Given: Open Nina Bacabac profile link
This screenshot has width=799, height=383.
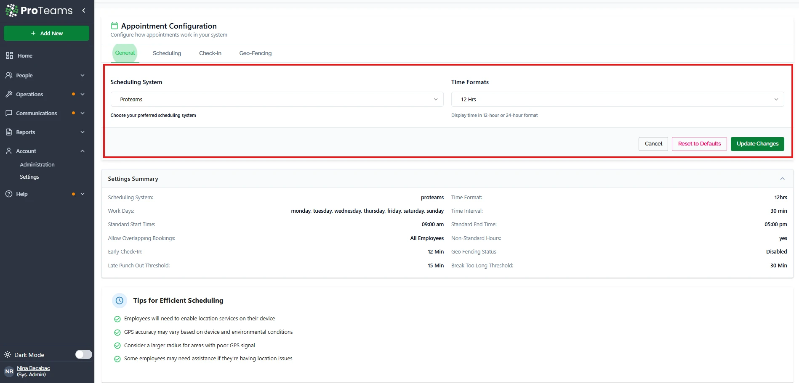Looking at the screenshot, I should (33, 368).
